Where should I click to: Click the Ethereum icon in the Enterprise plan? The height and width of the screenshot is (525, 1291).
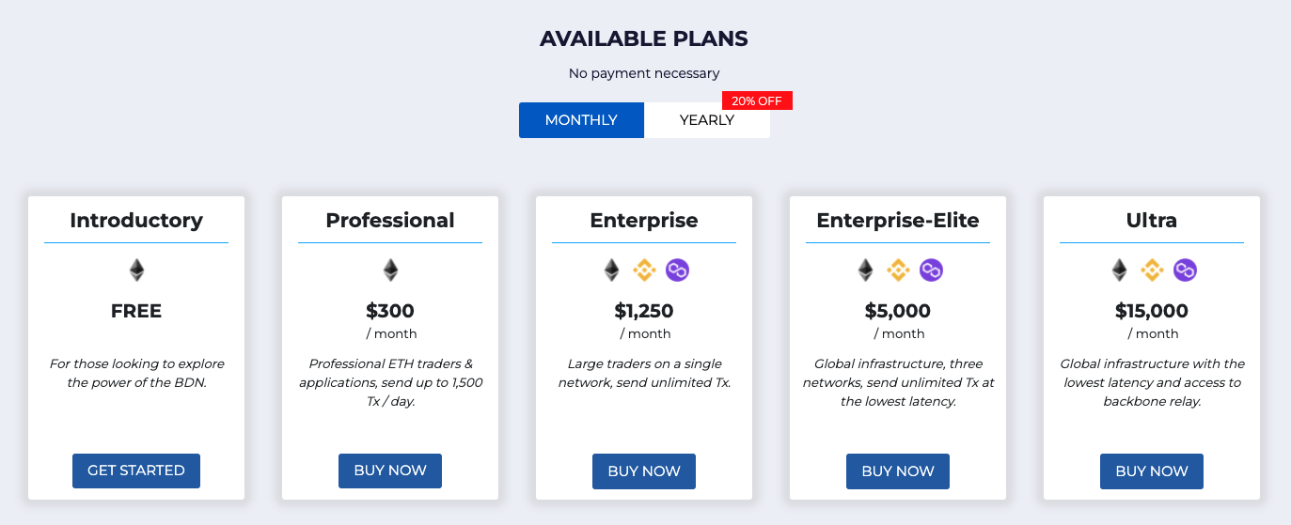(611, 270)
